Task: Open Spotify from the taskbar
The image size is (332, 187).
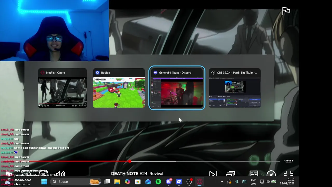Action: point(158,182)
